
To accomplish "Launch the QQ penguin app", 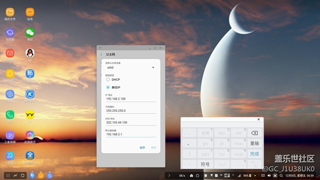I will click(x=30, y=53).
